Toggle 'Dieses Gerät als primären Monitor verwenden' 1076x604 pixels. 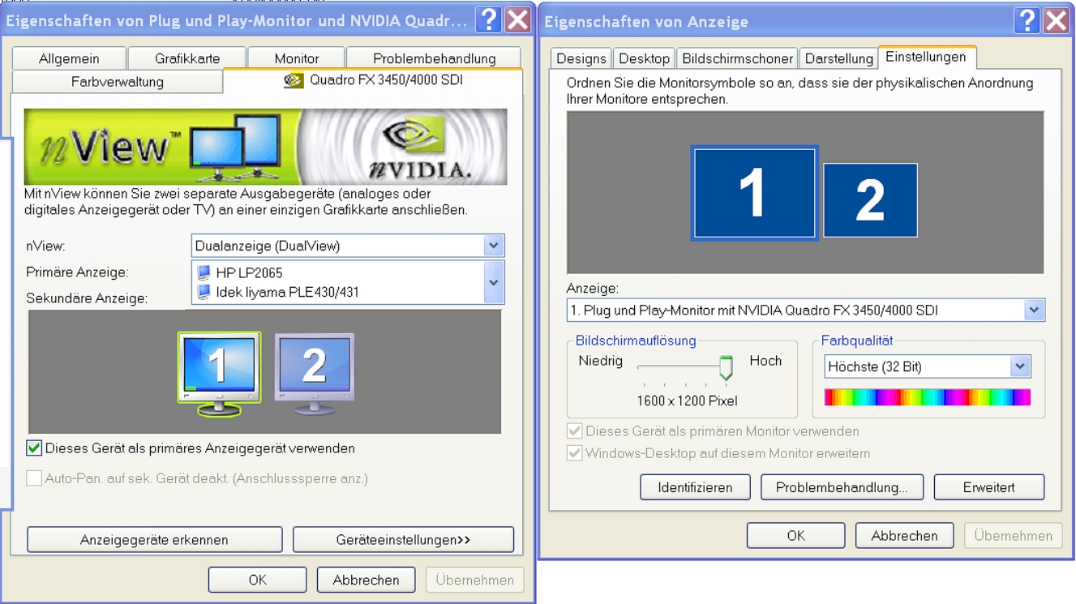pyautogui.click(x=574, y=431)
